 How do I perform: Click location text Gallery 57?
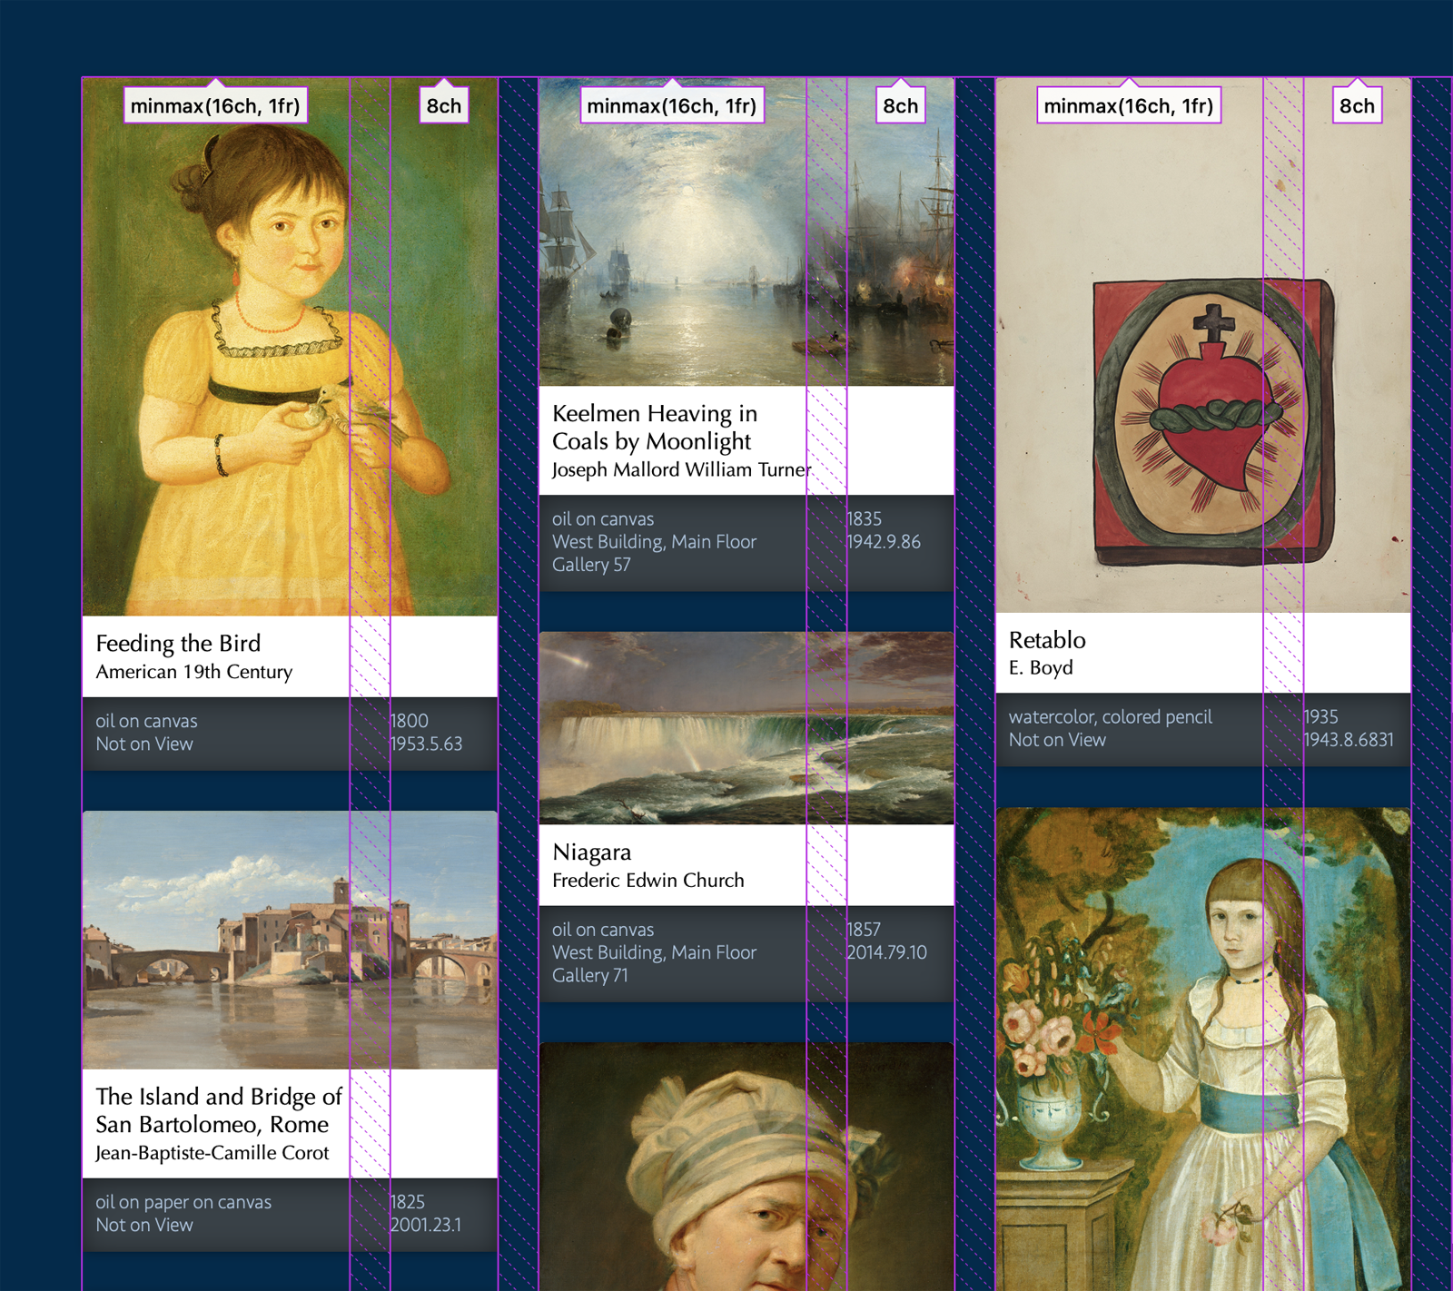click(x=591, y=565)
